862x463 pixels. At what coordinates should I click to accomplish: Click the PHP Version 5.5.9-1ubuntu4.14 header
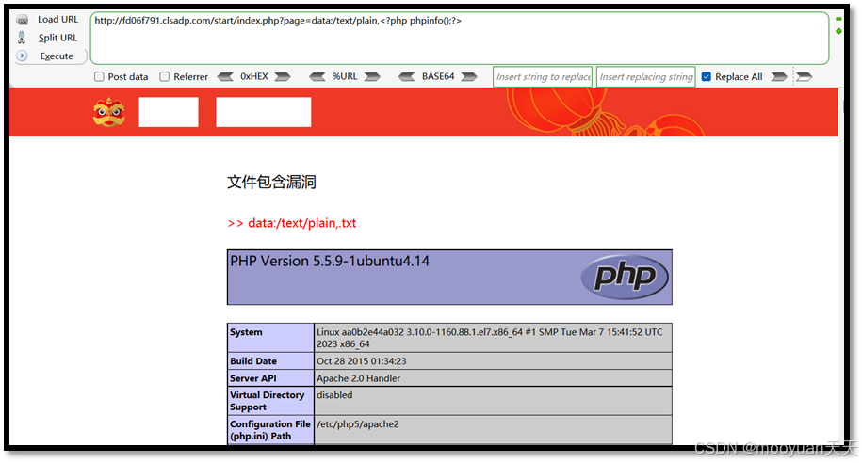point(330,261)
